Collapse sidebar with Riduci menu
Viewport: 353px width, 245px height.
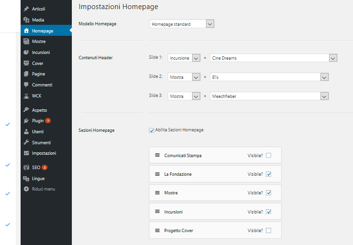(43, 189)
